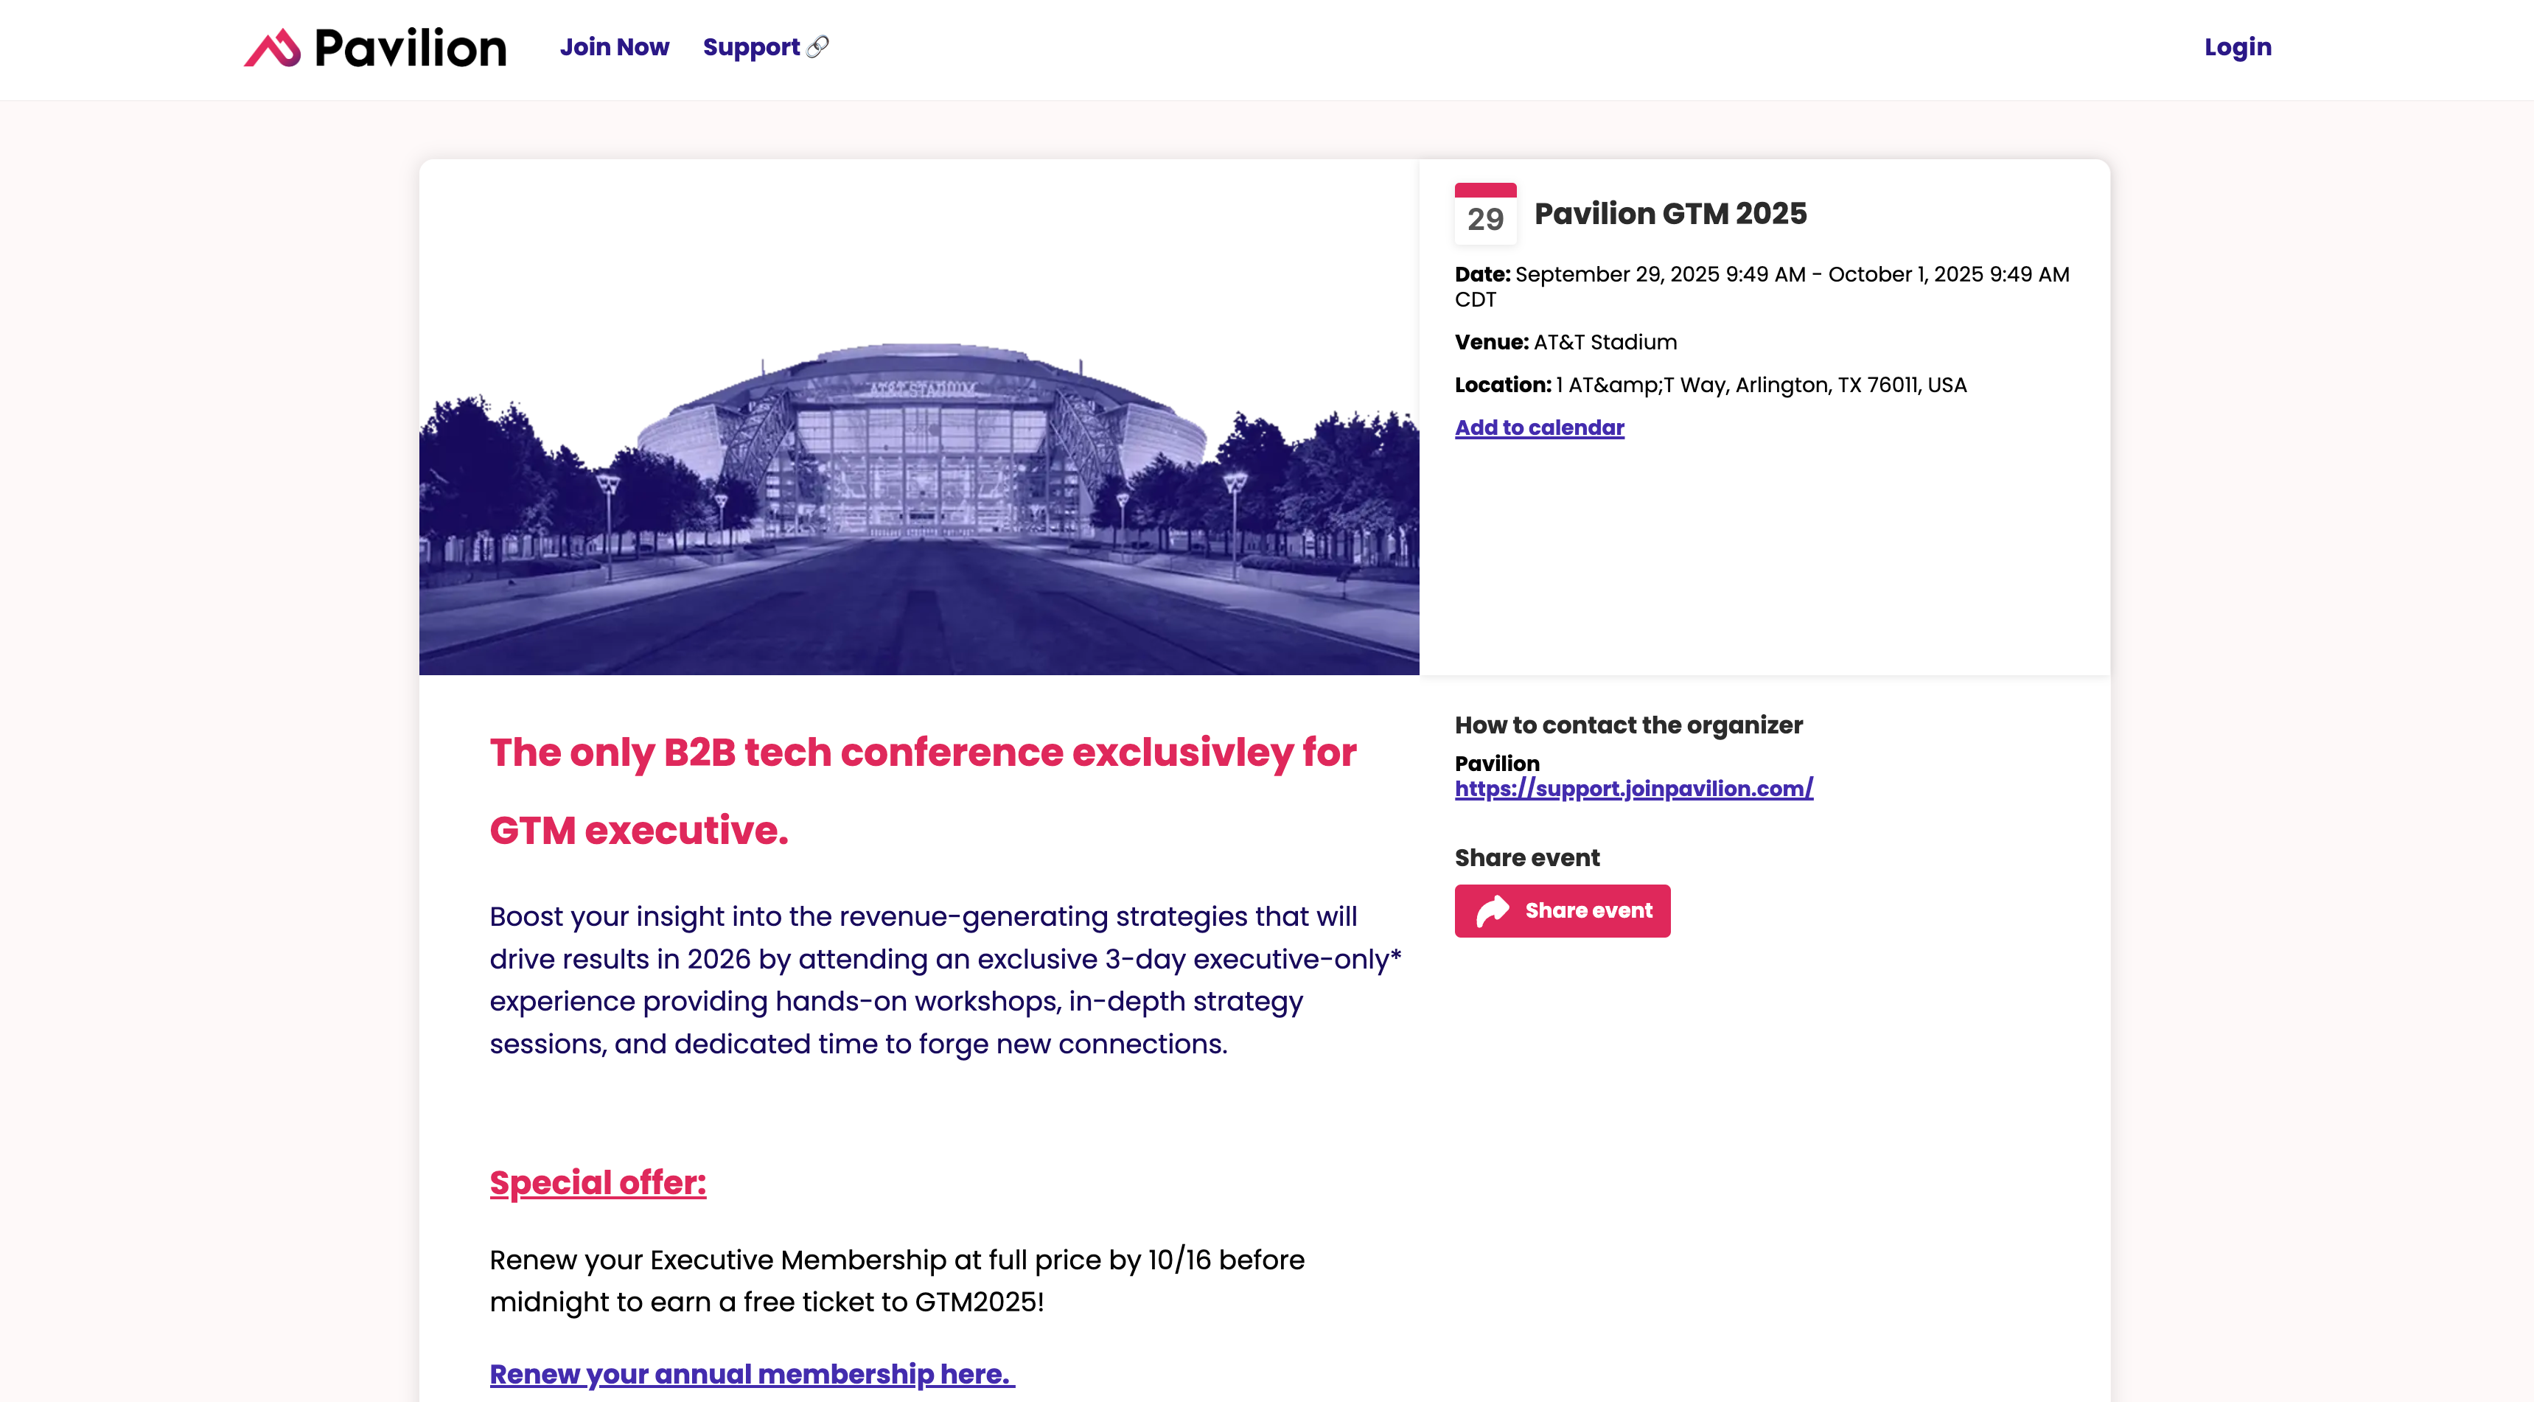Click the B2B tech conference headline

point(923,791)
